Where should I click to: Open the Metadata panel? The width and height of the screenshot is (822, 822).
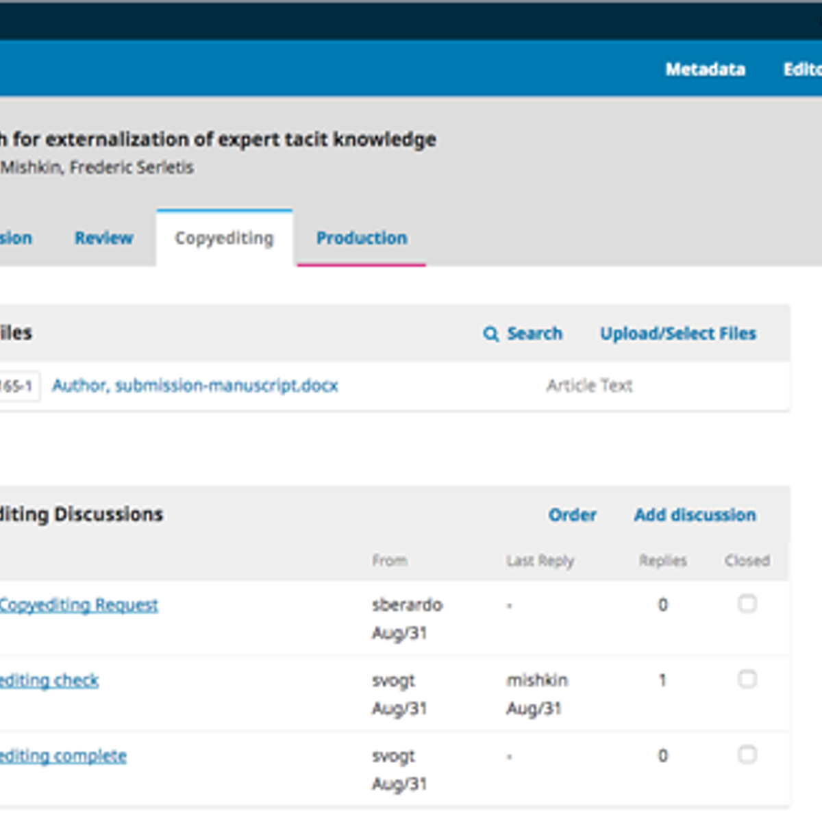(x=705, y=69)
